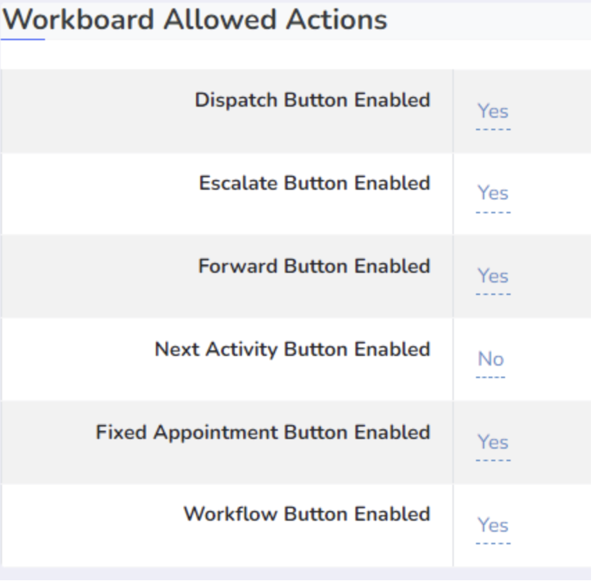Toggle the Escalate Button Enabled Yes value
This screenshot has height=583, width=600.
point(493,193)
